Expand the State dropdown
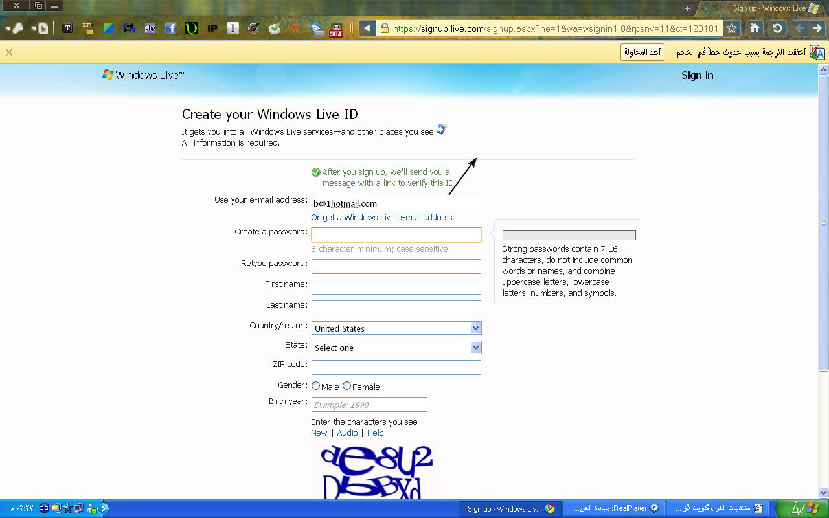This screenshot has height=518, width=829. point(396,348)
